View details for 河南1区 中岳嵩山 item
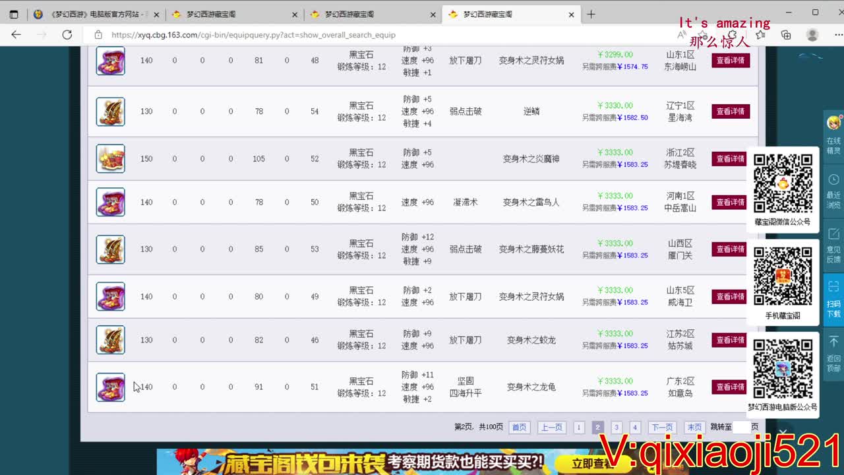844x475 pixels. pyautogui.click(x=731, y=202)
